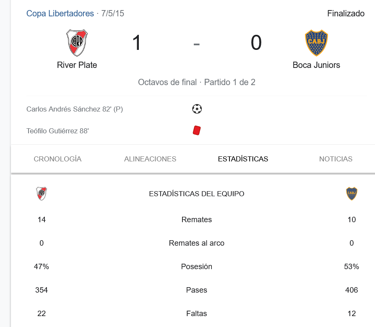Open the Copa Libertadores link
Viewport: 375px width, 327px height.
[60, 13]
